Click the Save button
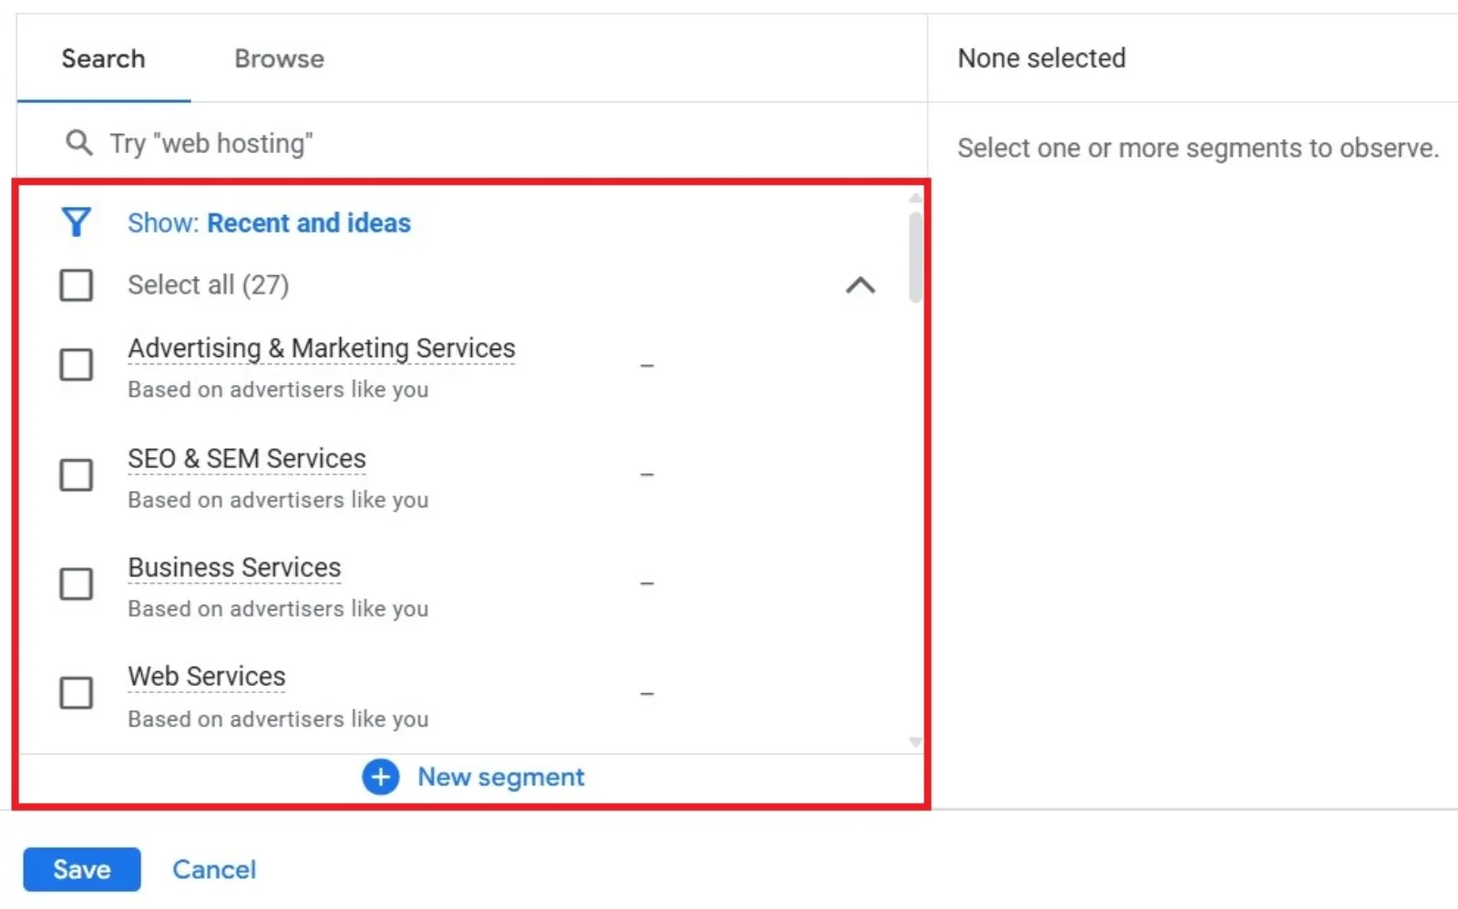Screen dimensions: 1458x909 point(82,869)
